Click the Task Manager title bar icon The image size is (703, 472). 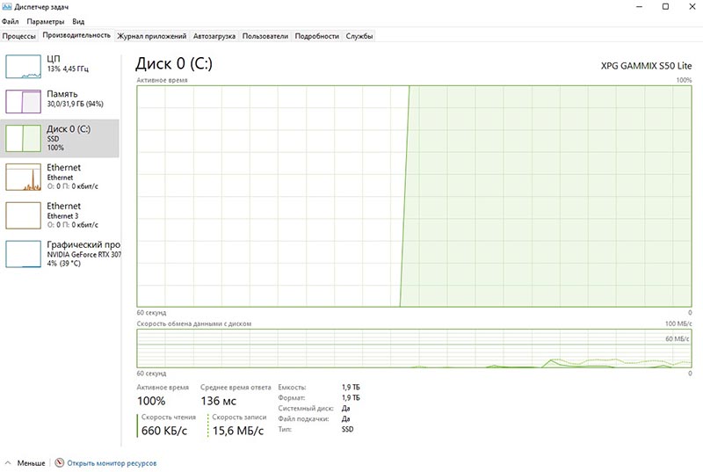7,6
